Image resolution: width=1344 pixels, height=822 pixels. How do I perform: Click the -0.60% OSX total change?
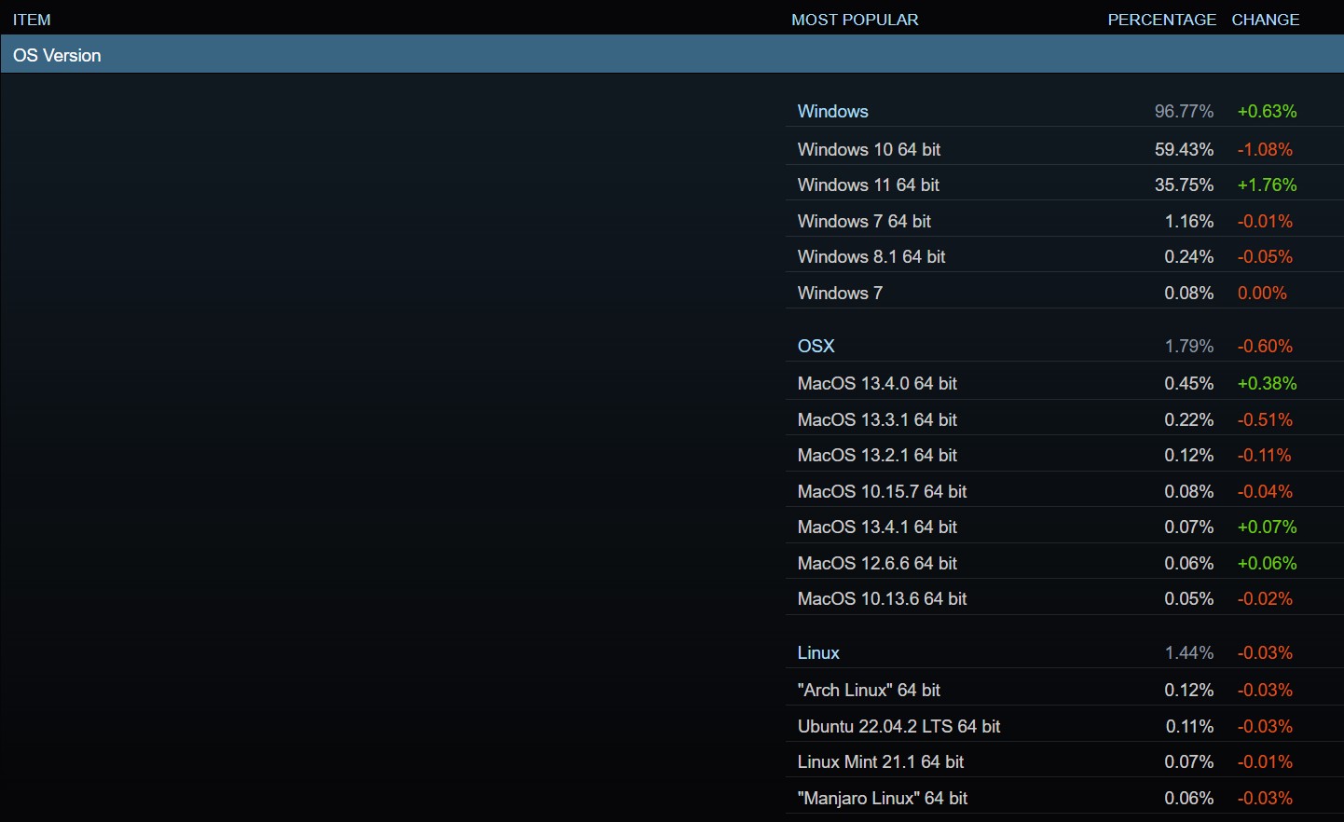1265,346
